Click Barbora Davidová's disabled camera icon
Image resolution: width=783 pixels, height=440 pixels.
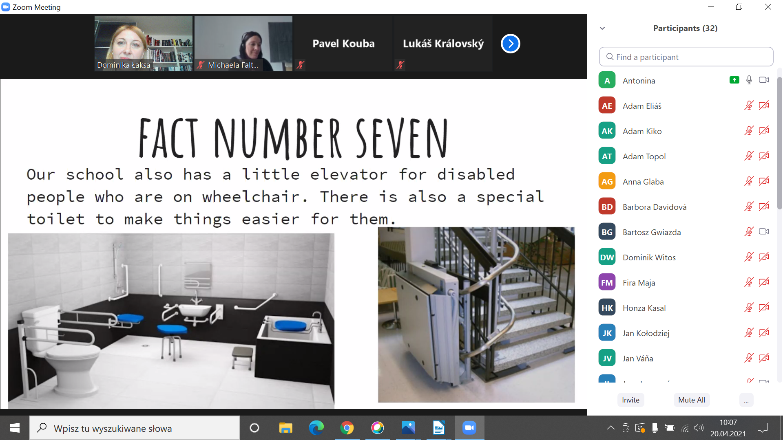764,207
